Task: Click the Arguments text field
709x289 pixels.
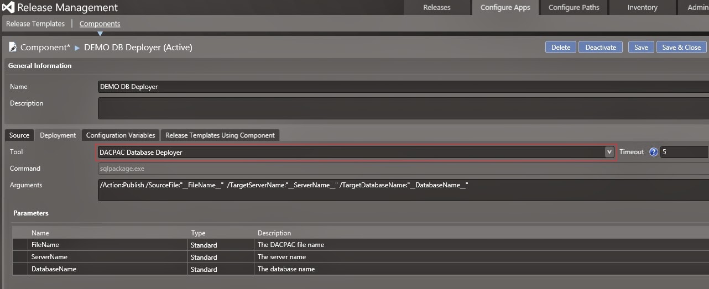Action: (x=403, y=190)
